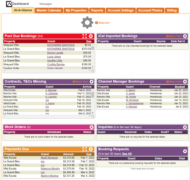Screen dimensions: 190x180
Task: Open Contracts, T&Cs Missing gear settings
Action: [x=91, y=82]
